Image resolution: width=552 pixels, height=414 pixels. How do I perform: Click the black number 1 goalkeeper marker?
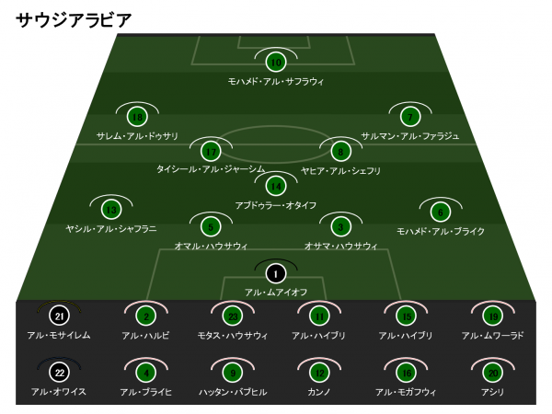[276, 273]
